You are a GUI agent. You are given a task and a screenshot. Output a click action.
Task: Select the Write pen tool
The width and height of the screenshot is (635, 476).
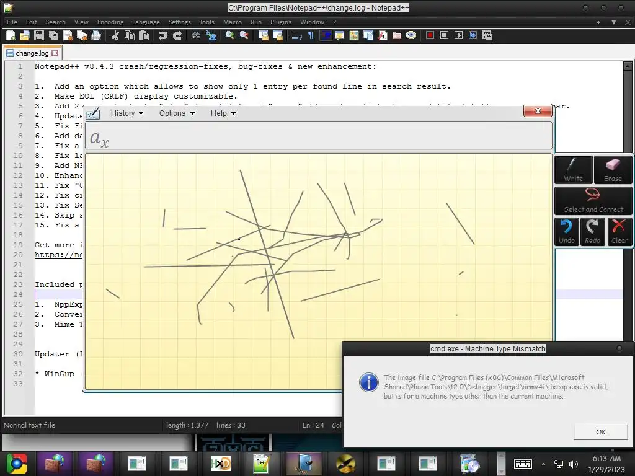tap(574, 170)
